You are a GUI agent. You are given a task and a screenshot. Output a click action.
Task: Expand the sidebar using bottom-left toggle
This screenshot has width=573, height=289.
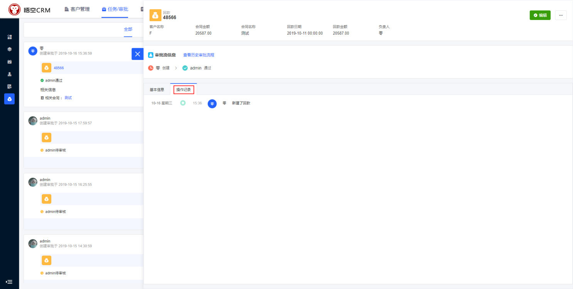coord(9,282)
